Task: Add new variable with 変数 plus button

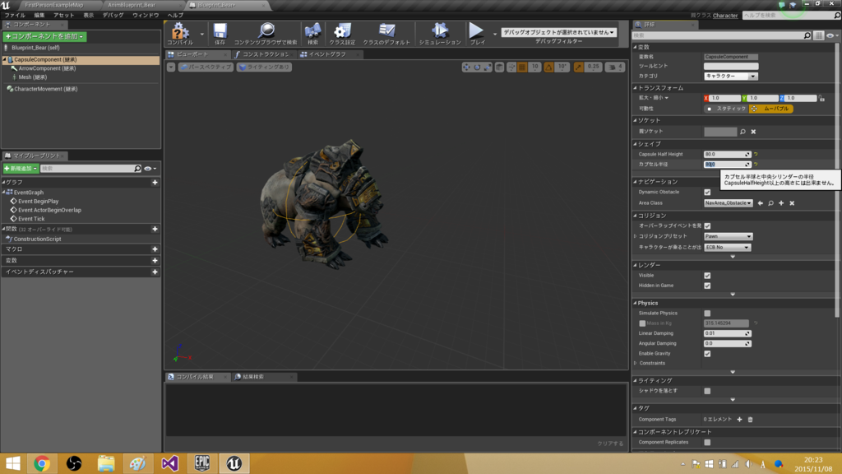Action: click(x=155, y=261)
